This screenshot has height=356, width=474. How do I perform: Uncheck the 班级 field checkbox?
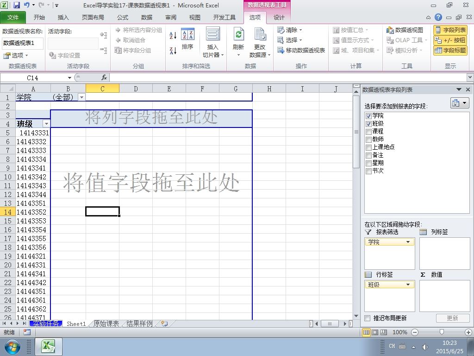point(368,123)
